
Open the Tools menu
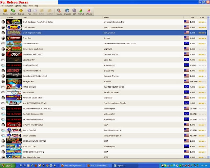pos(25,6)
